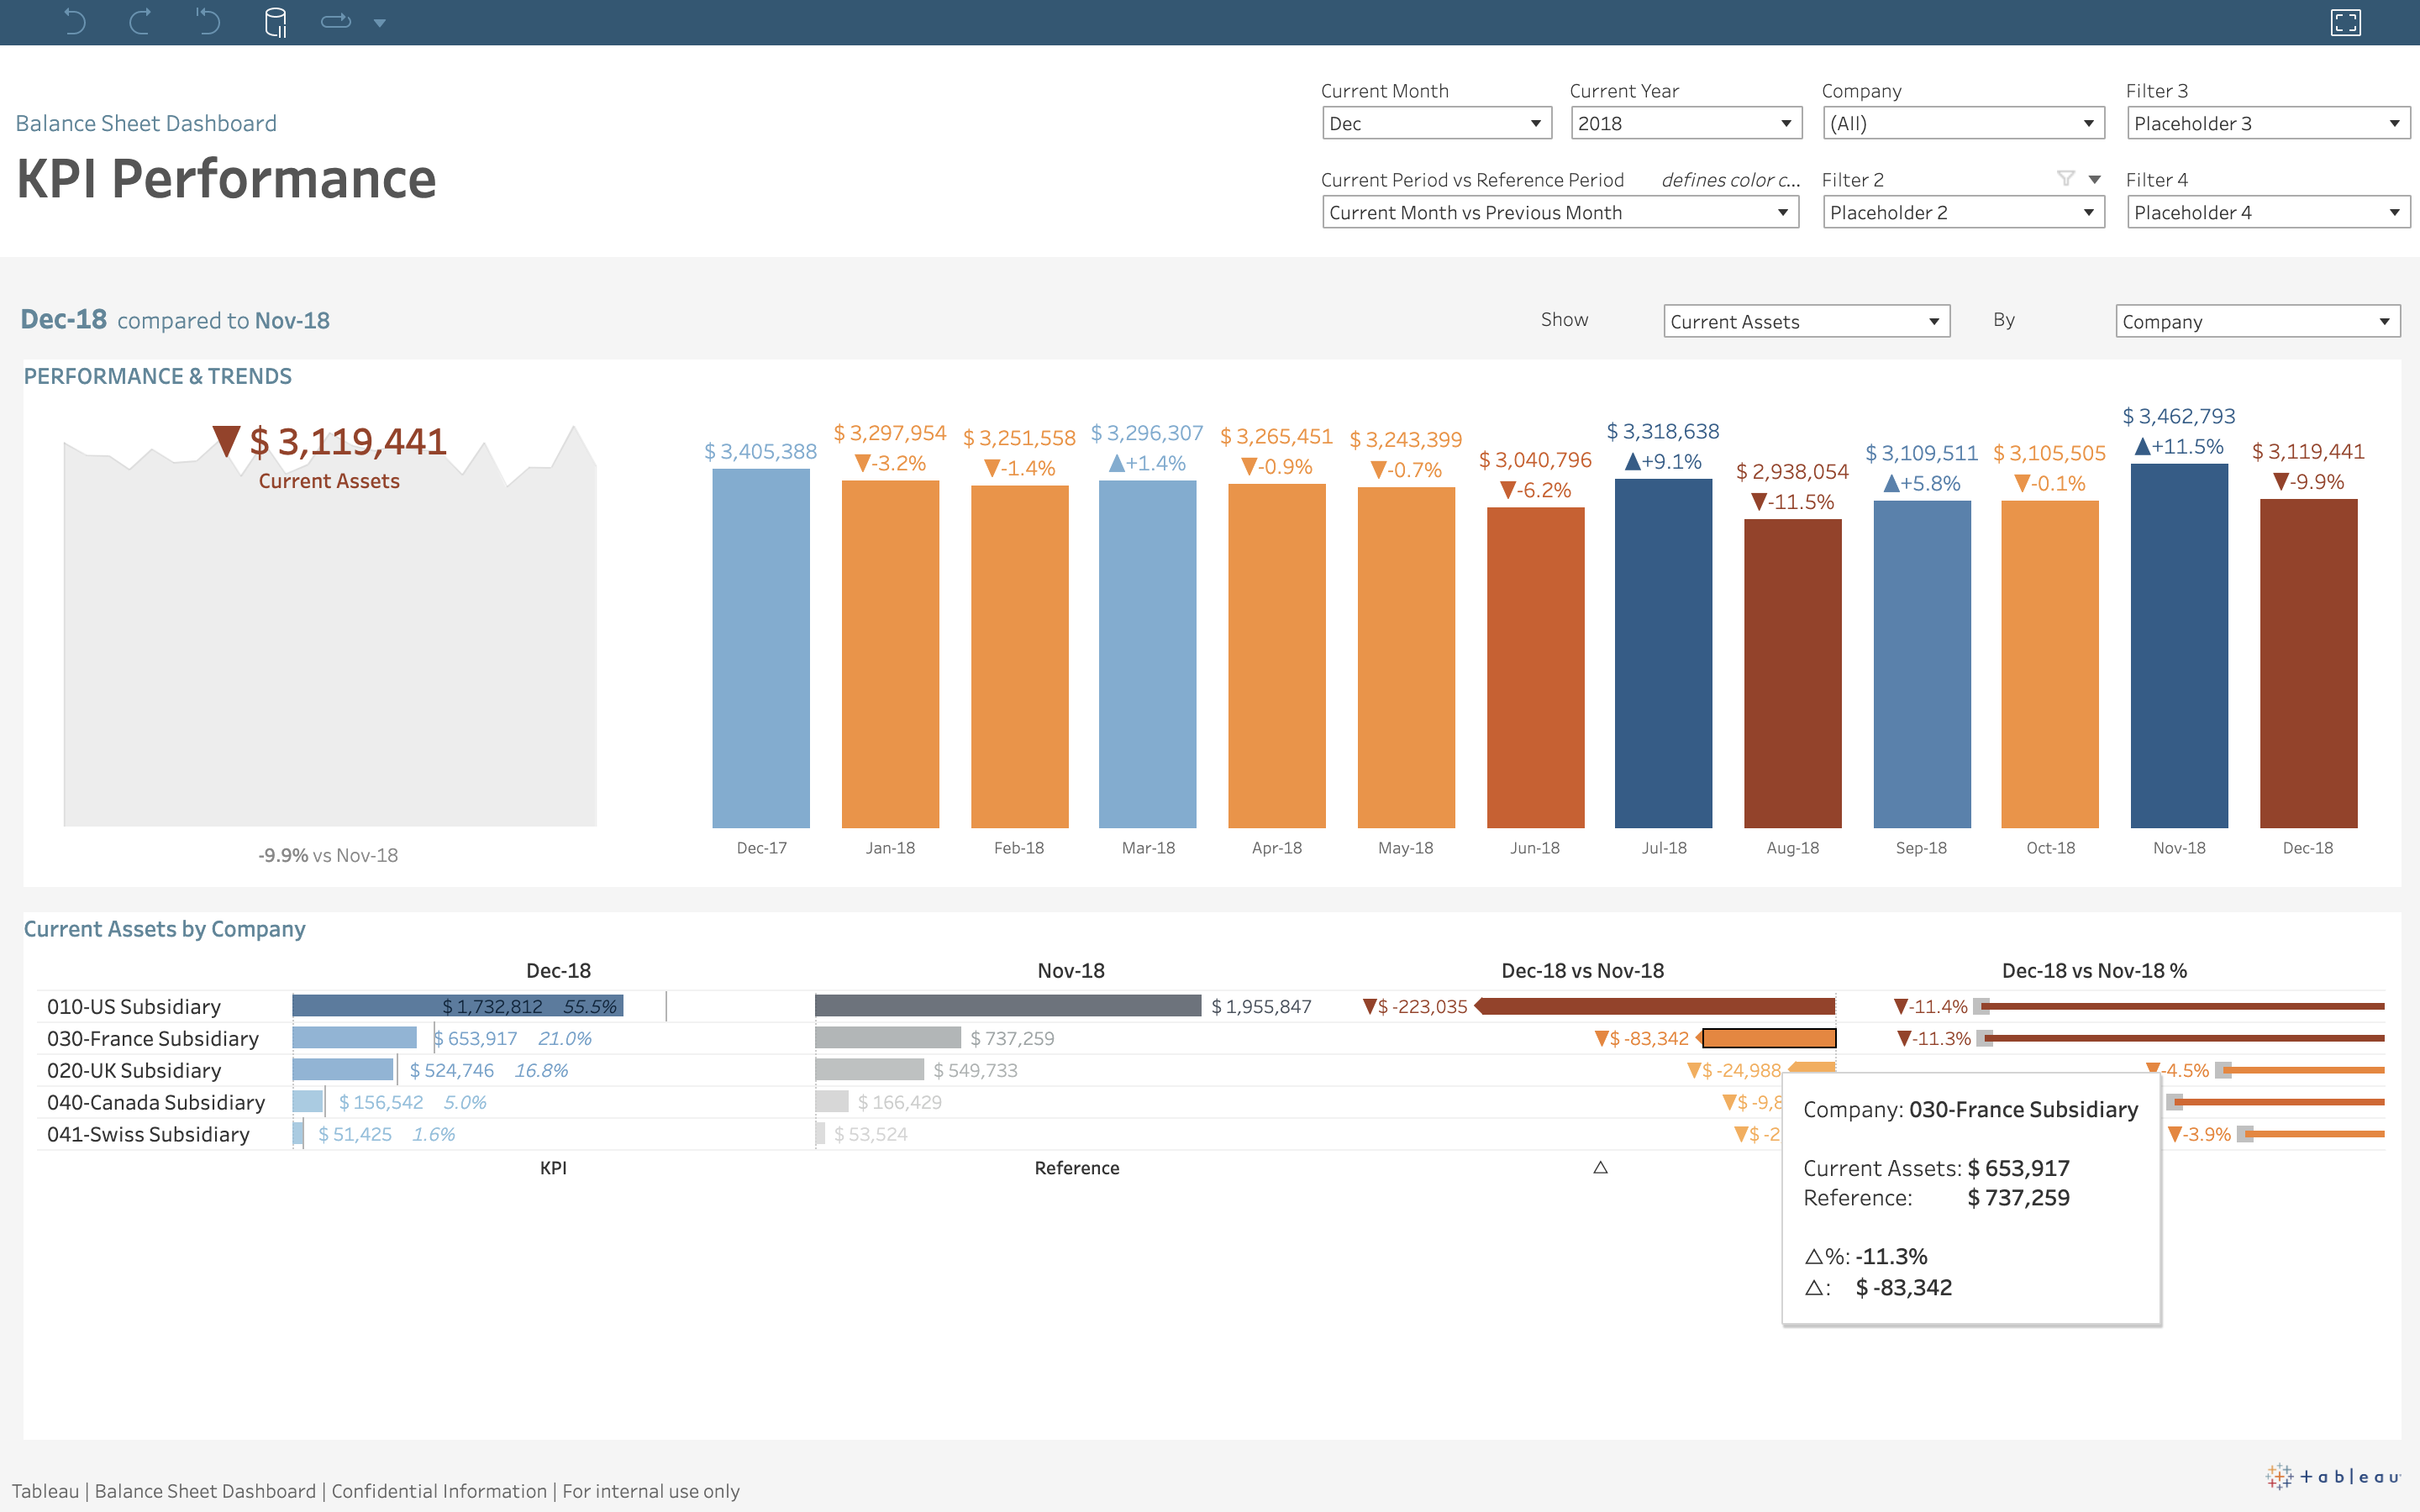Click the Revert icon in toolbar
The width and height of the screenshot is (2420, 1512).
(207, 22)
